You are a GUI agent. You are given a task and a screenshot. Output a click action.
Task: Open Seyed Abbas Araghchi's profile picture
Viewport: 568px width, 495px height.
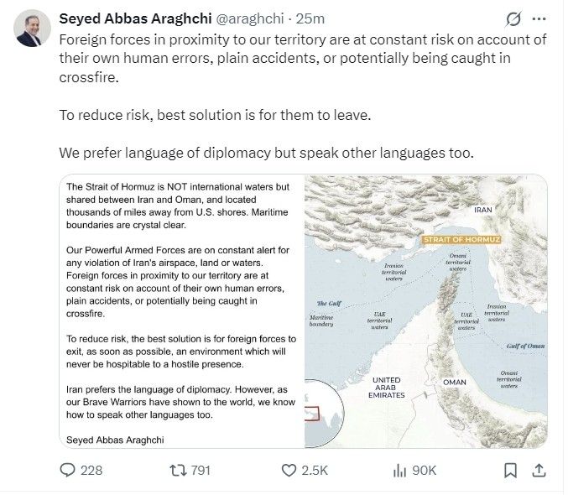[32, 29]
